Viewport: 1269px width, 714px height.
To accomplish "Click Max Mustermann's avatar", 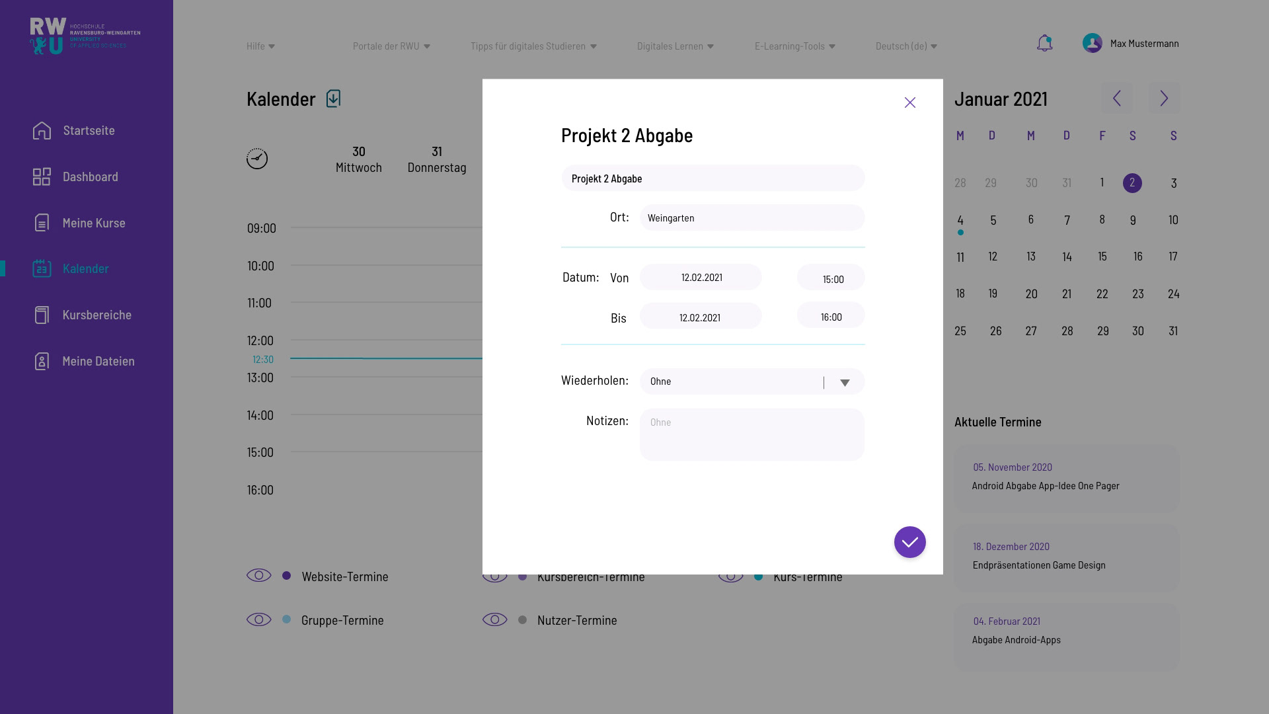I will tap(1093, 44).
